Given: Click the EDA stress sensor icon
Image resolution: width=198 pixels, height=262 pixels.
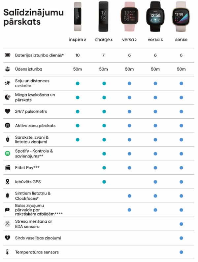Looking at the screenshot, I should 7,224.
